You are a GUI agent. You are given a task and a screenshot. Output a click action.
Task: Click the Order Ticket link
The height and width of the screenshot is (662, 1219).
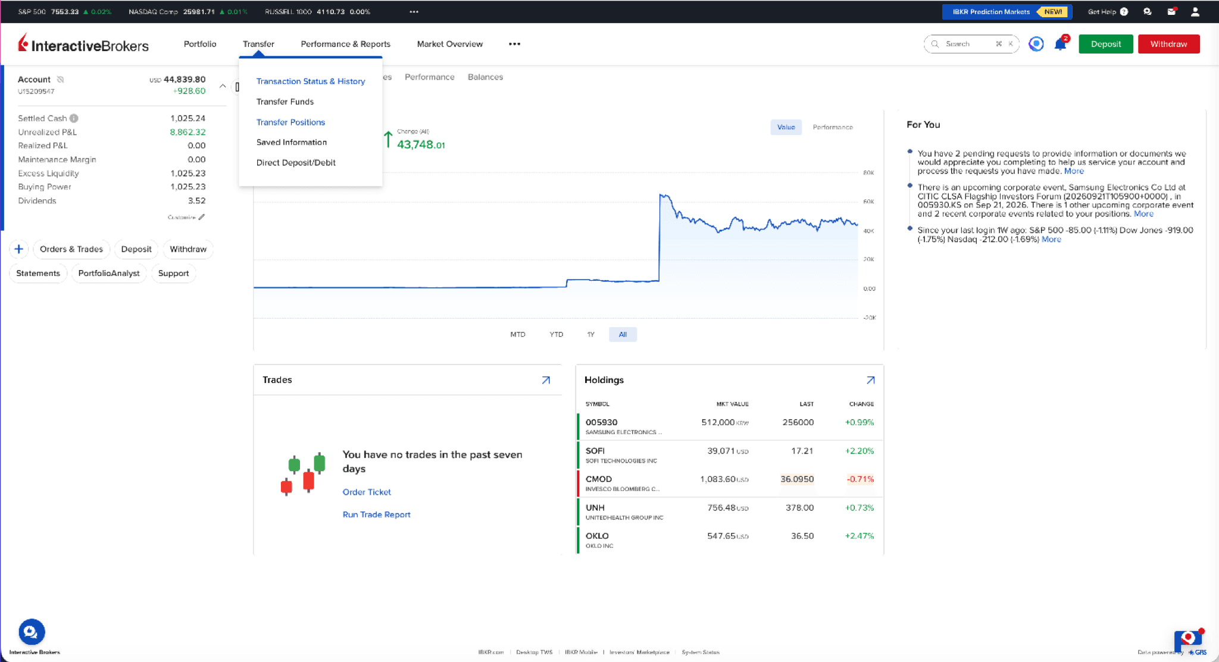(367, 492)
